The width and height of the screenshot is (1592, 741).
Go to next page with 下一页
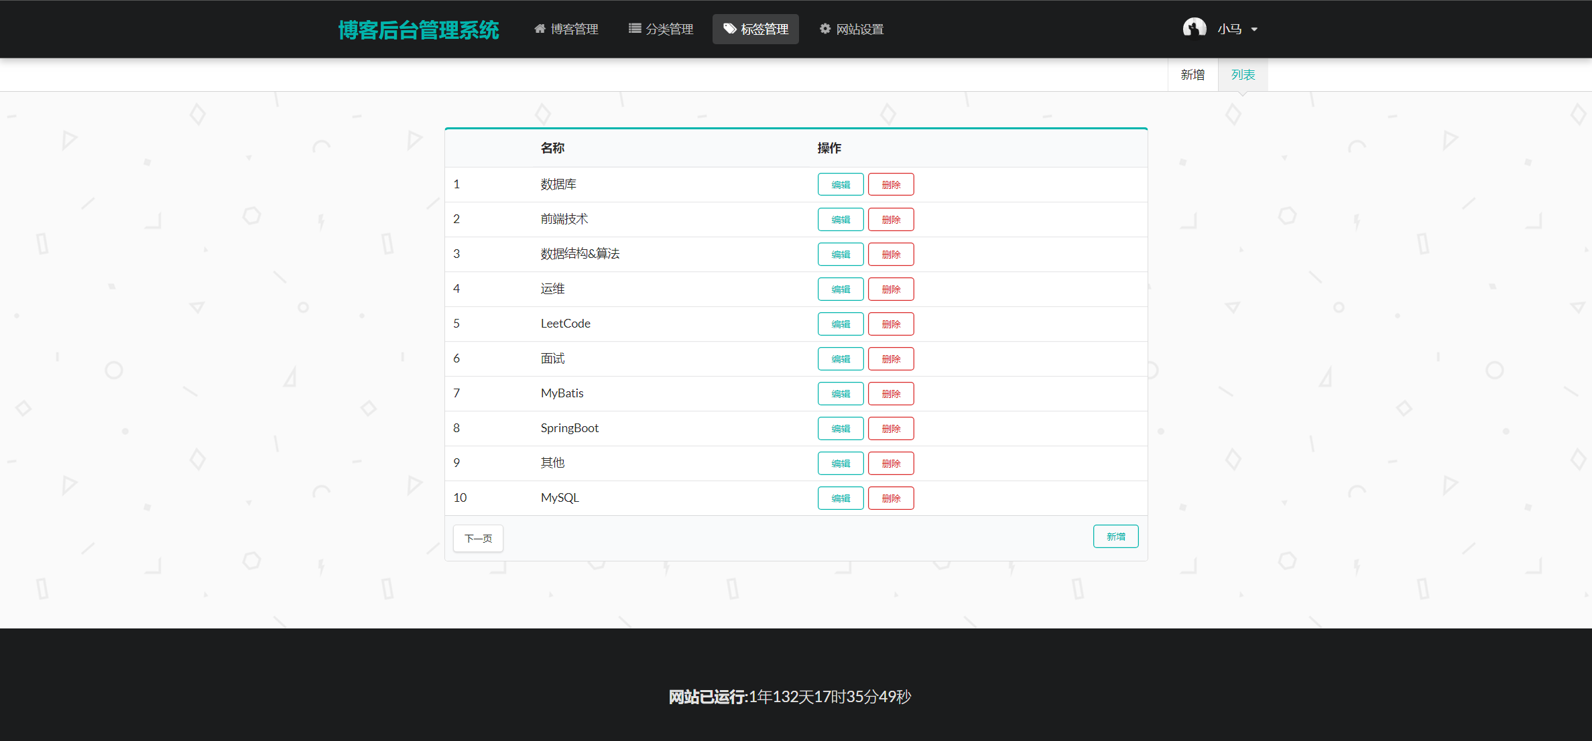tap(478, 538)
